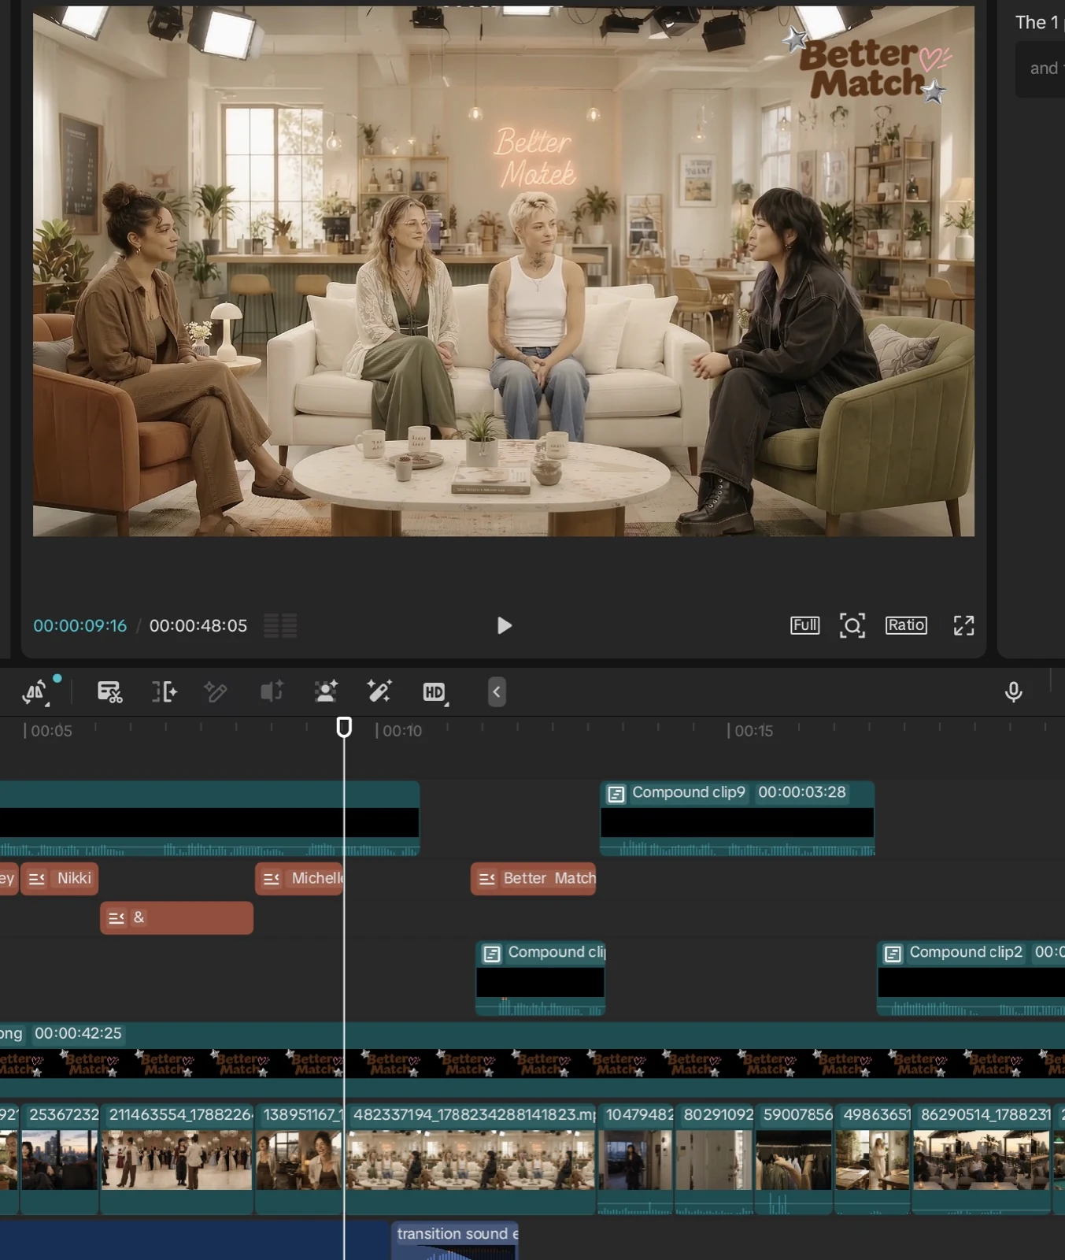Open the magic wand AI effects tool
Image resolution: width=1065 pixels, height=1260 pixels.
[379, 691]
